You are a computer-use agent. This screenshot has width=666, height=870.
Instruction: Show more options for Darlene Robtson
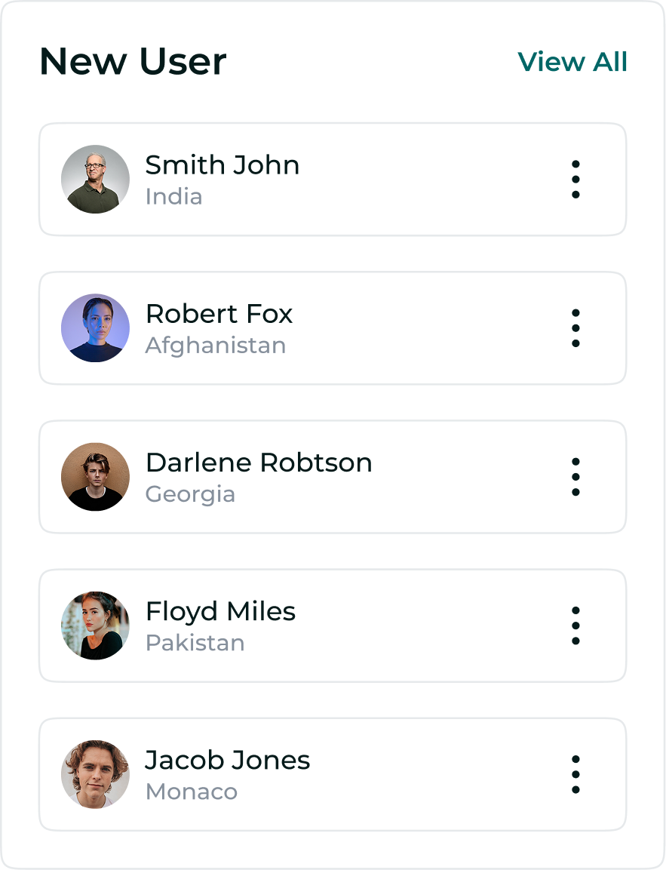[x=575, y=477]
